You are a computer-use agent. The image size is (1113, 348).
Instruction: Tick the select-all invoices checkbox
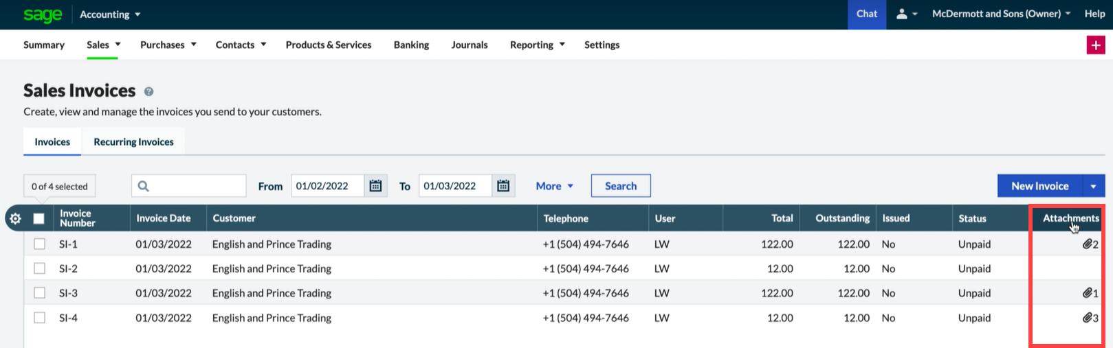click(39, 219)
